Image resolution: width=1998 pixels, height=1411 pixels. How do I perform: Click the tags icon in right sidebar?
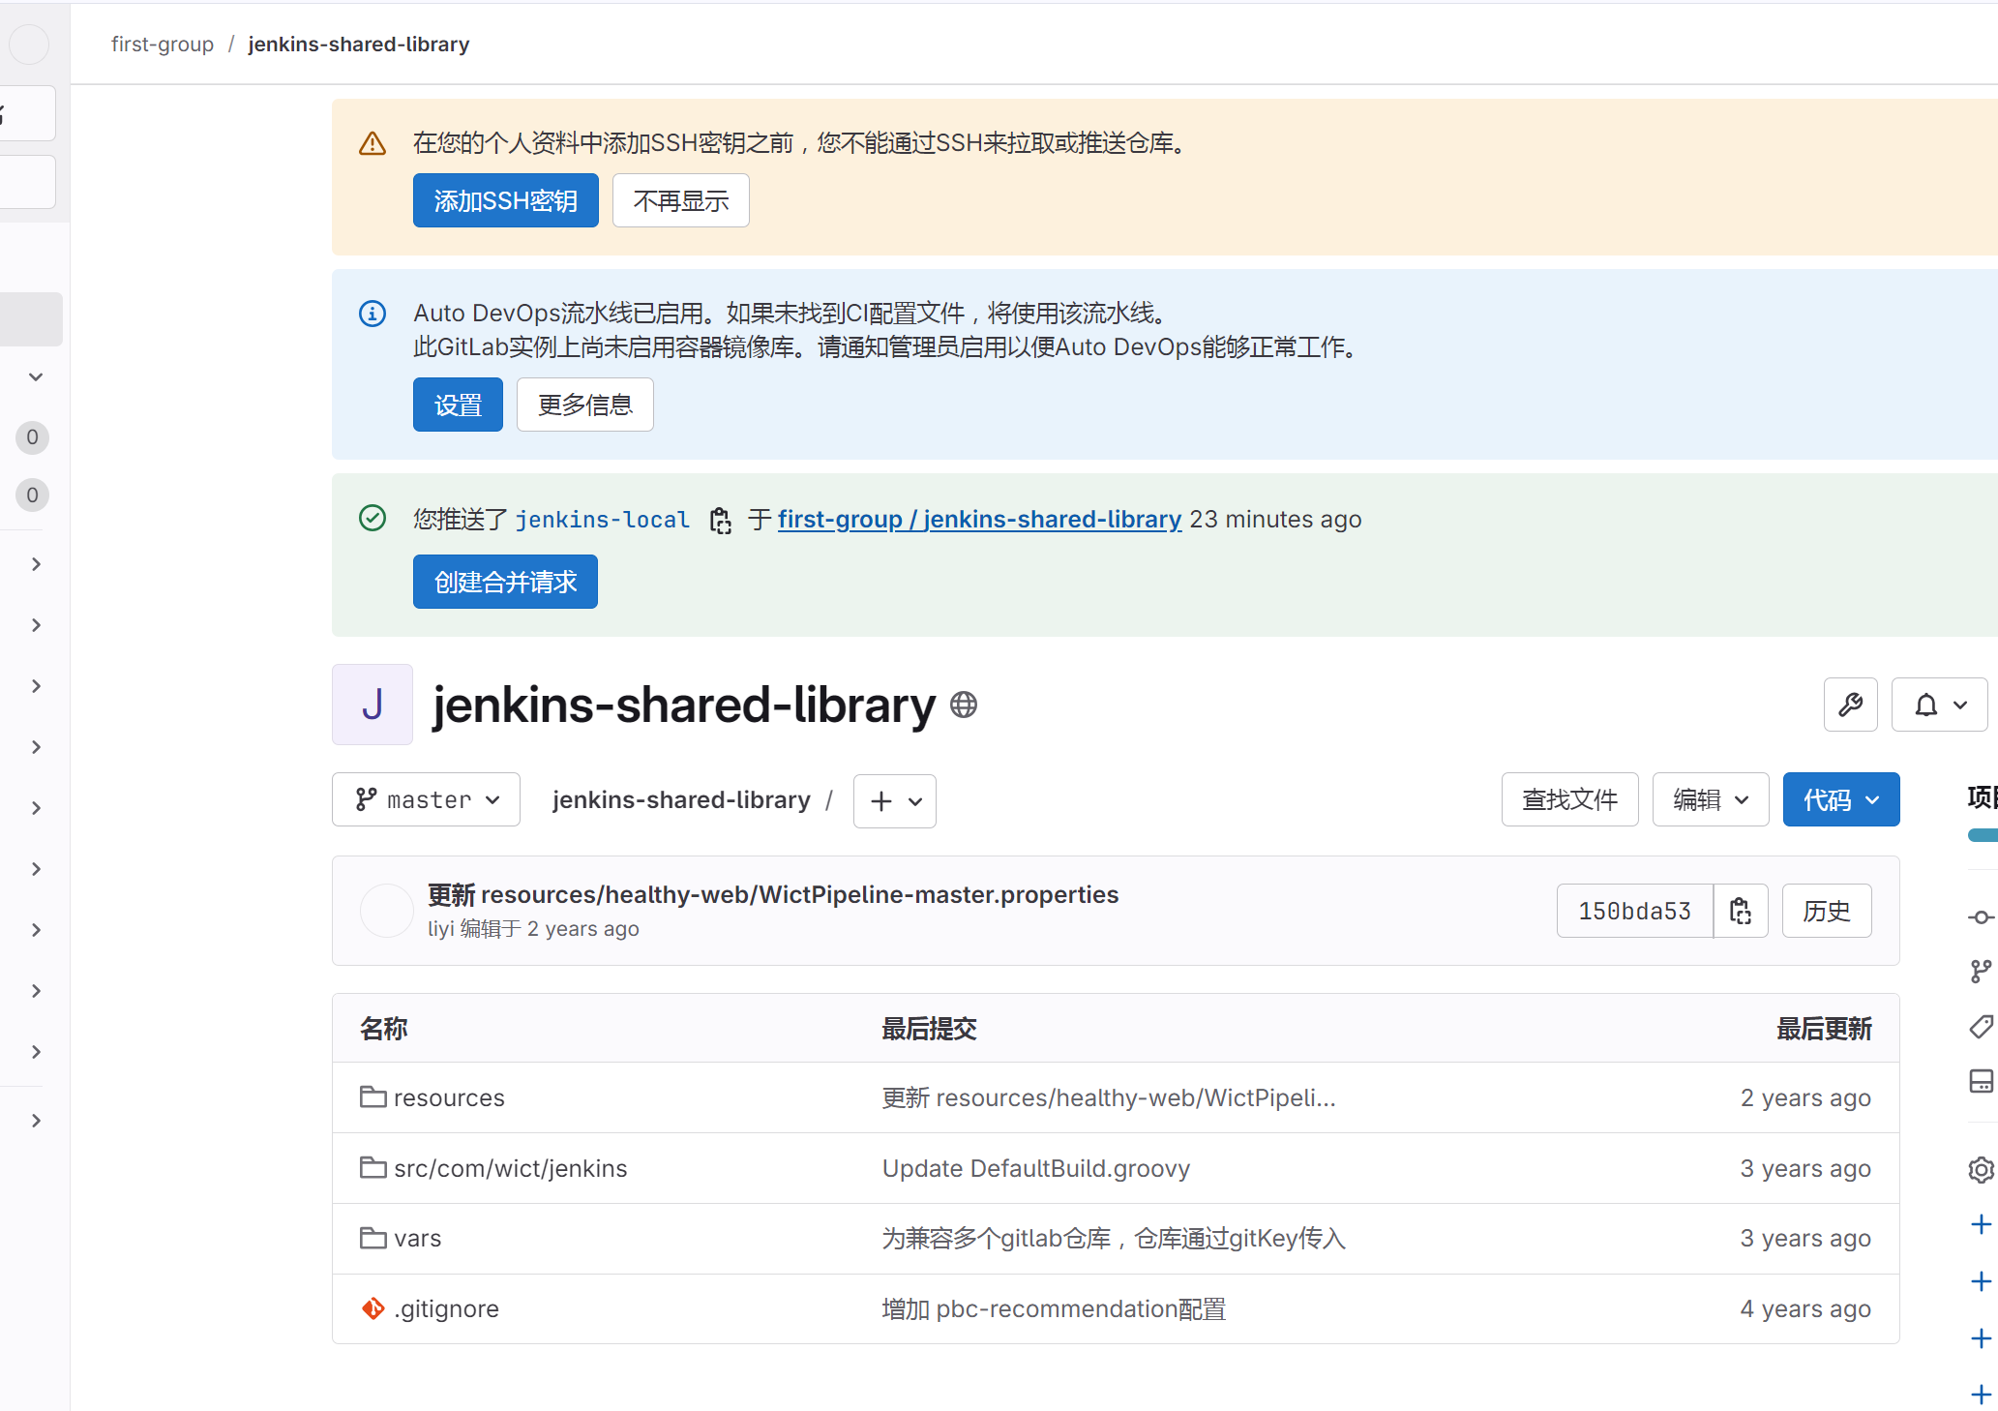click(x=1980, y=1026)
